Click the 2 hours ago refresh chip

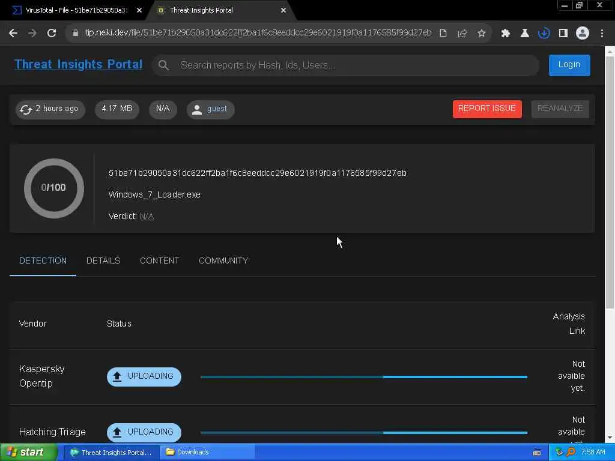click(x=50, y=109)
